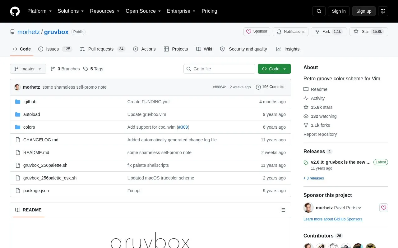Expand the Resources menu
This screenshot has height=248, width=398.
105,11
